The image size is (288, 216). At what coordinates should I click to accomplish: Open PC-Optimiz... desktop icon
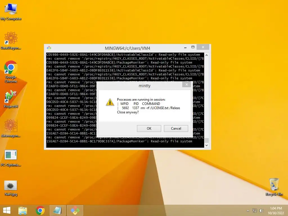tap(11, 158)
